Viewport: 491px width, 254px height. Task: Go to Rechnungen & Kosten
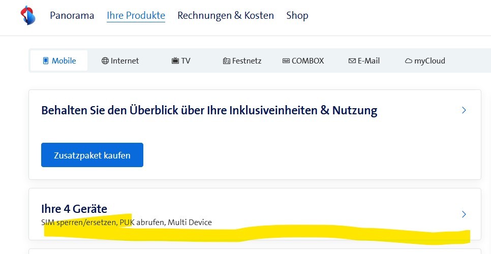point(225,16)
